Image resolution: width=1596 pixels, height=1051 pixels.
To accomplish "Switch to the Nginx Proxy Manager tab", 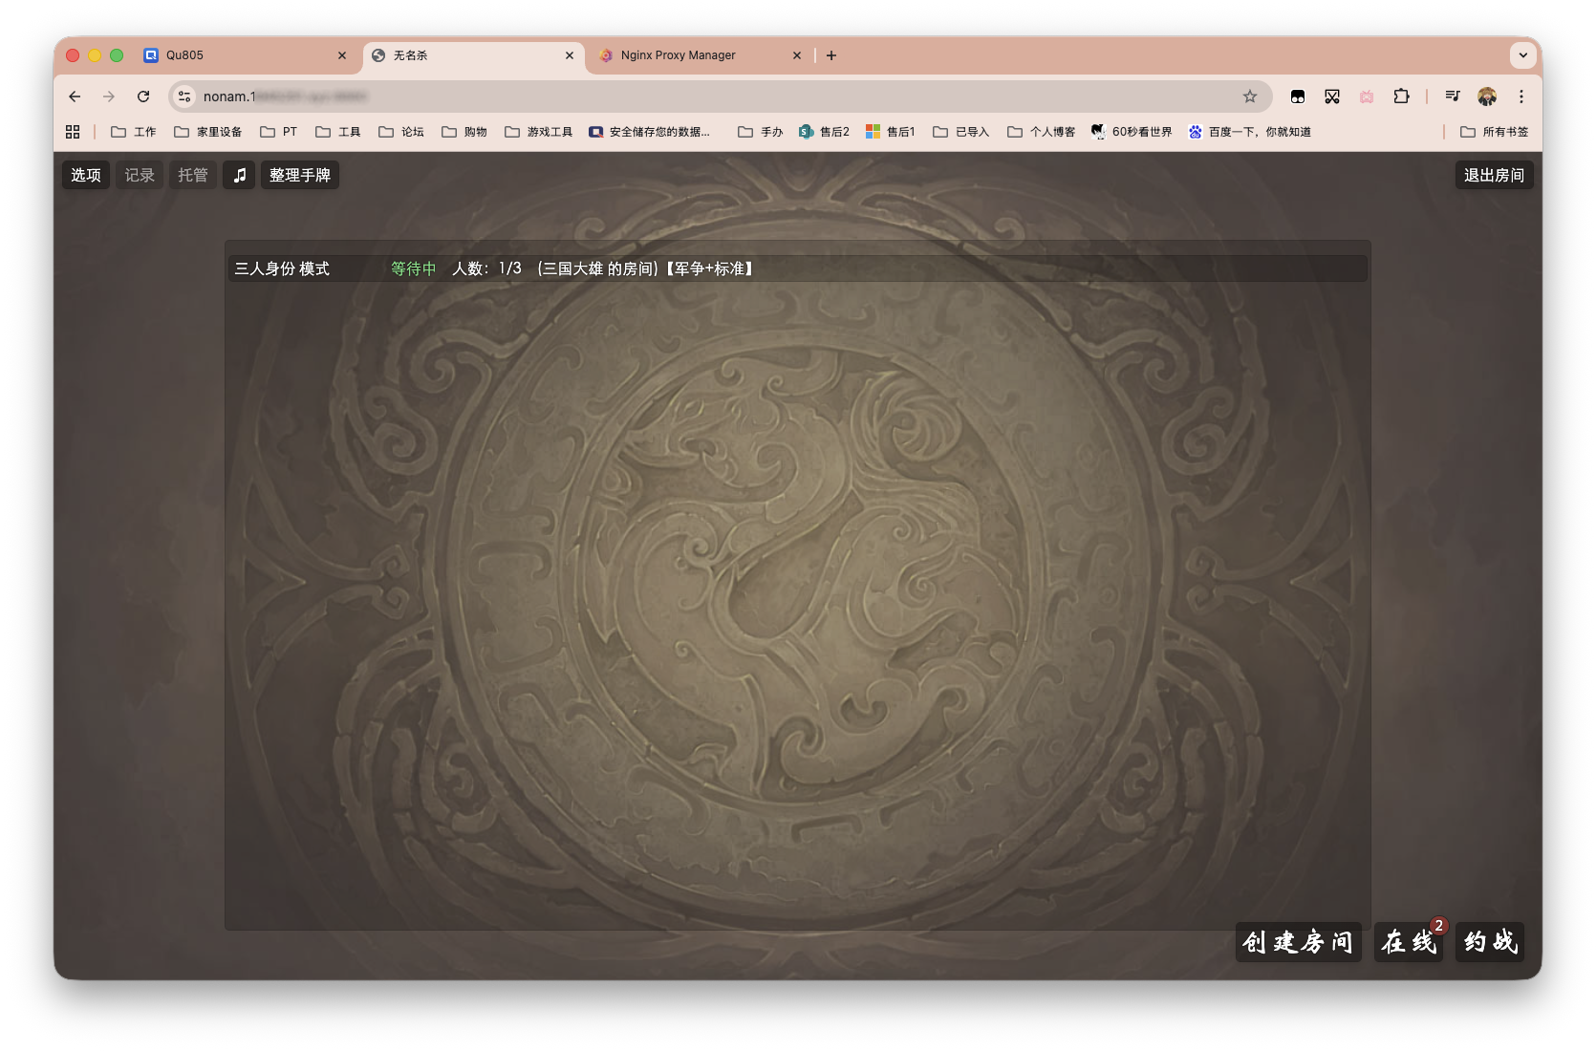I will 679,55.
